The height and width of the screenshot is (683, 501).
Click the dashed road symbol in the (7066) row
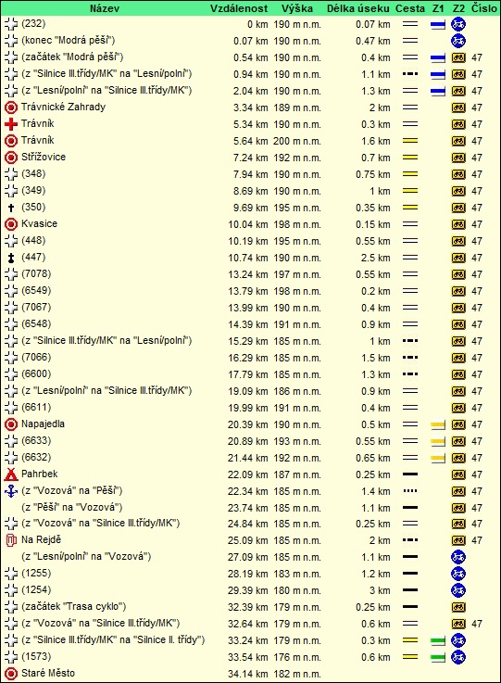point(410,358)
